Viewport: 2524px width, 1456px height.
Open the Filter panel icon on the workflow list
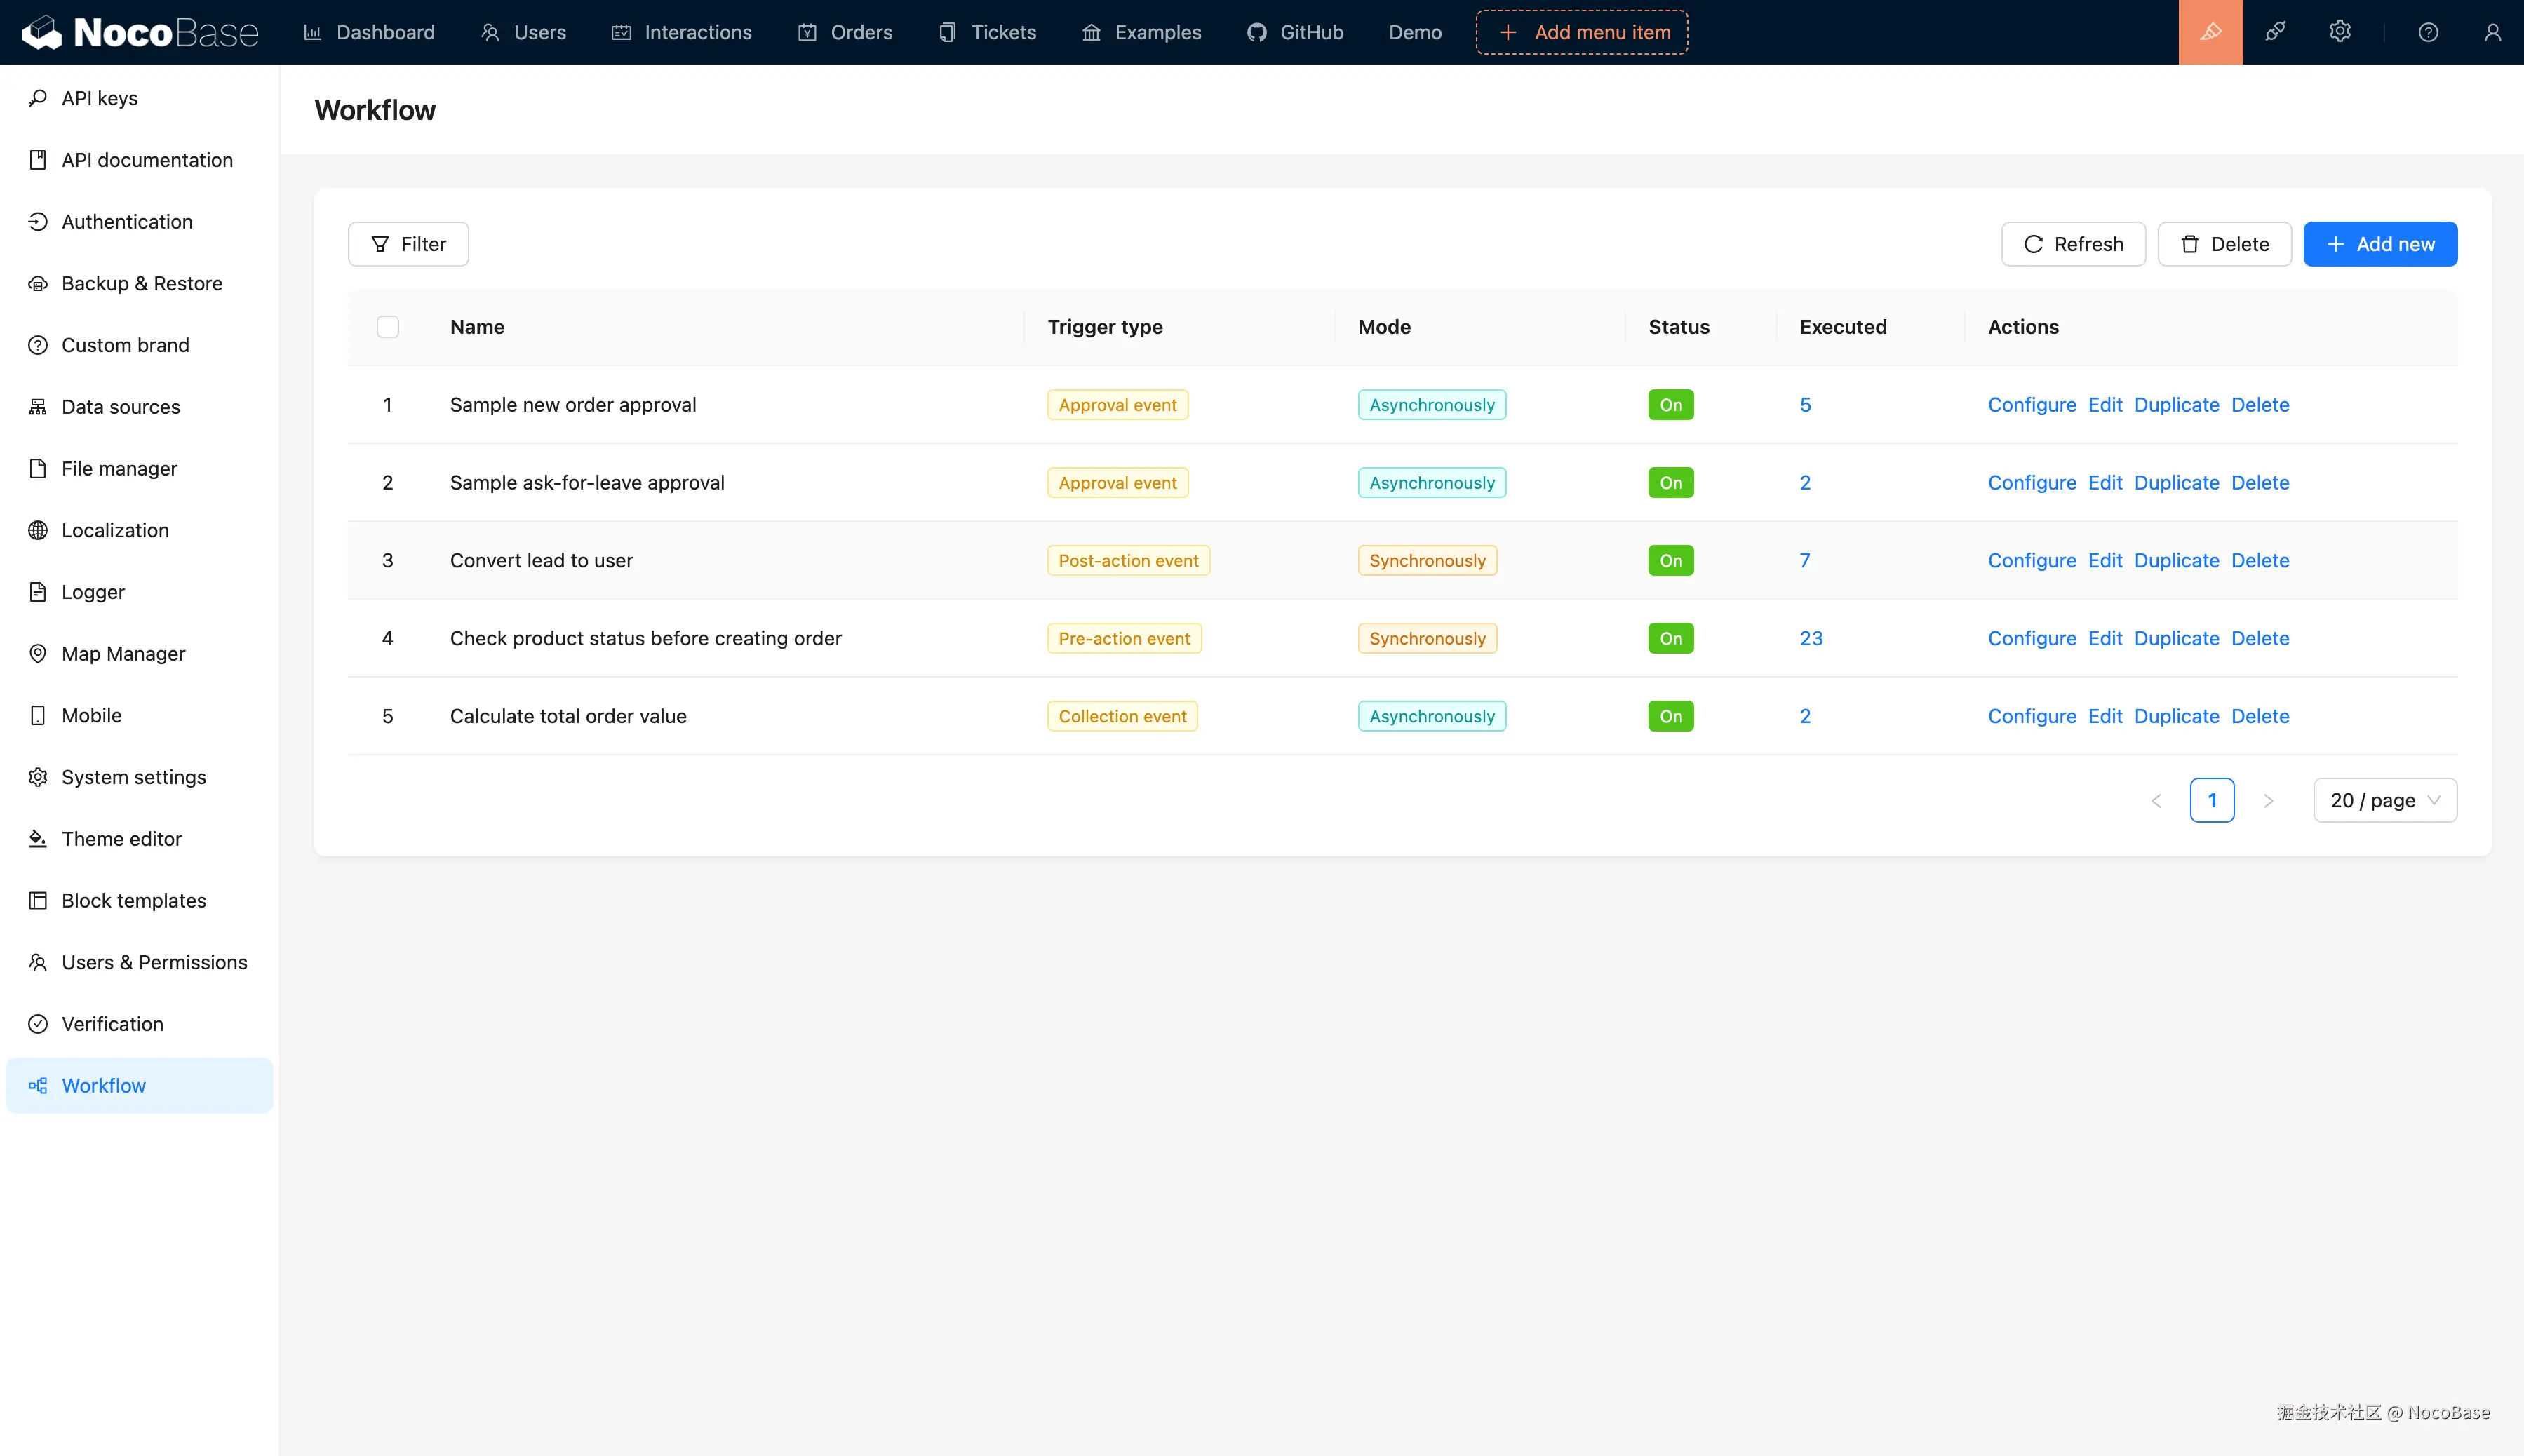coord(380,243)
